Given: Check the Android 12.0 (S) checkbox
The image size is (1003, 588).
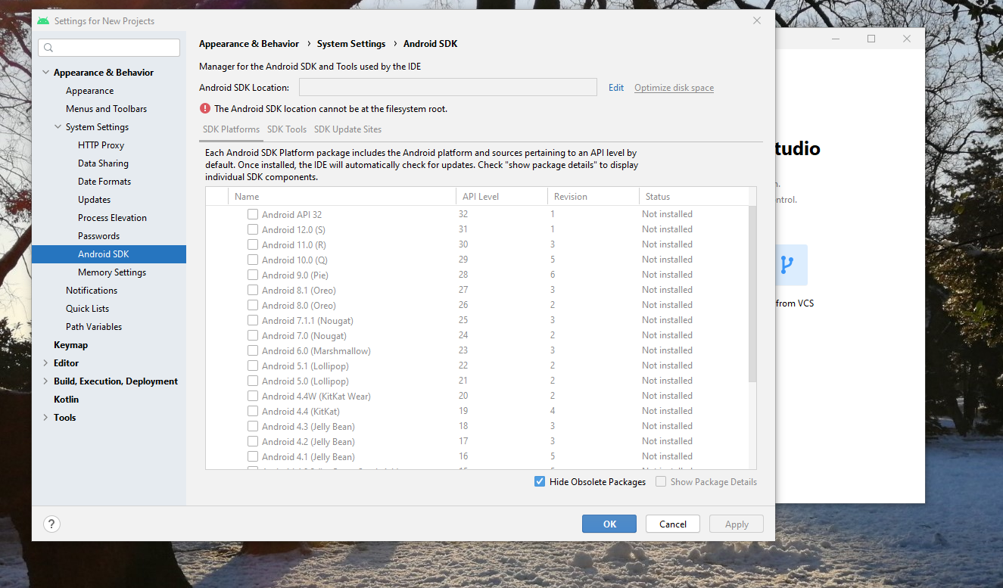Looking at the screenshot, I should point(253,229).
